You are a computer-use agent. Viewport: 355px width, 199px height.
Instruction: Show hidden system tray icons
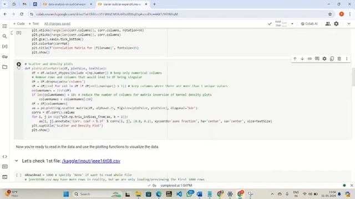click(x=272, y=194)
